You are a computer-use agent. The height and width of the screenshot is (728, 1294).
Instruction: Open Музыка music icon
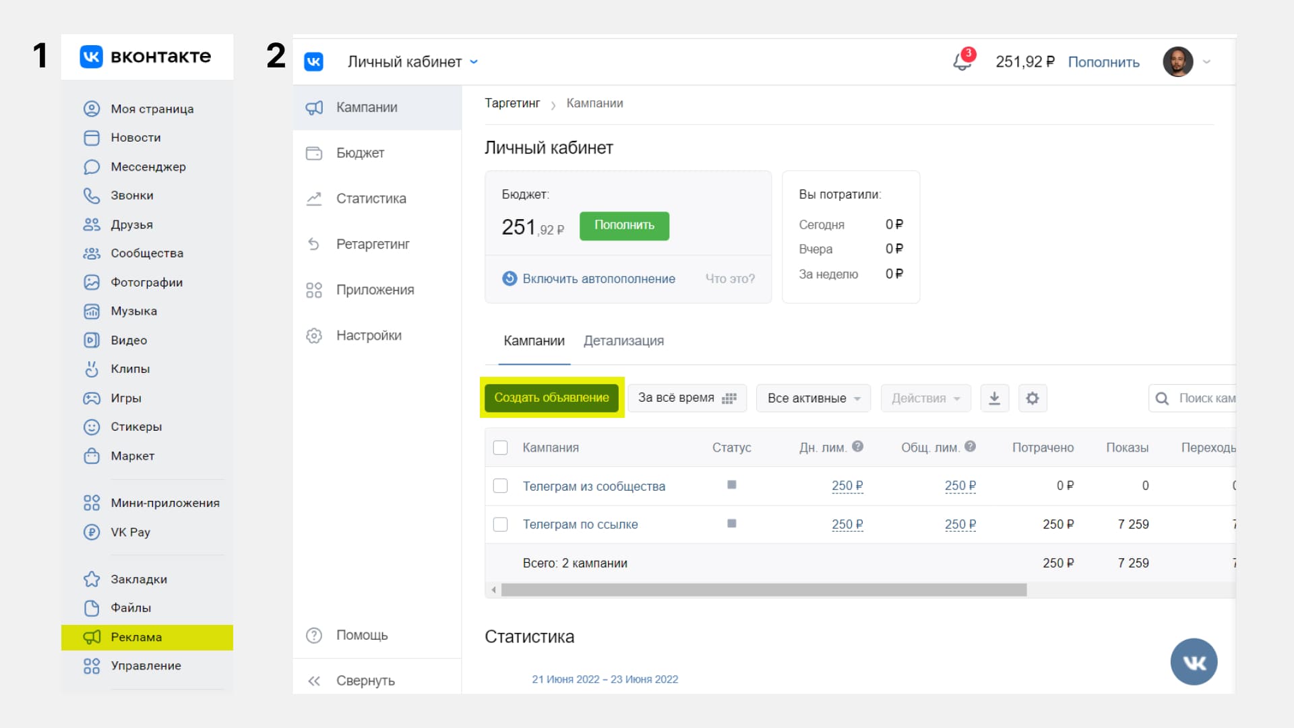(92, 311)
